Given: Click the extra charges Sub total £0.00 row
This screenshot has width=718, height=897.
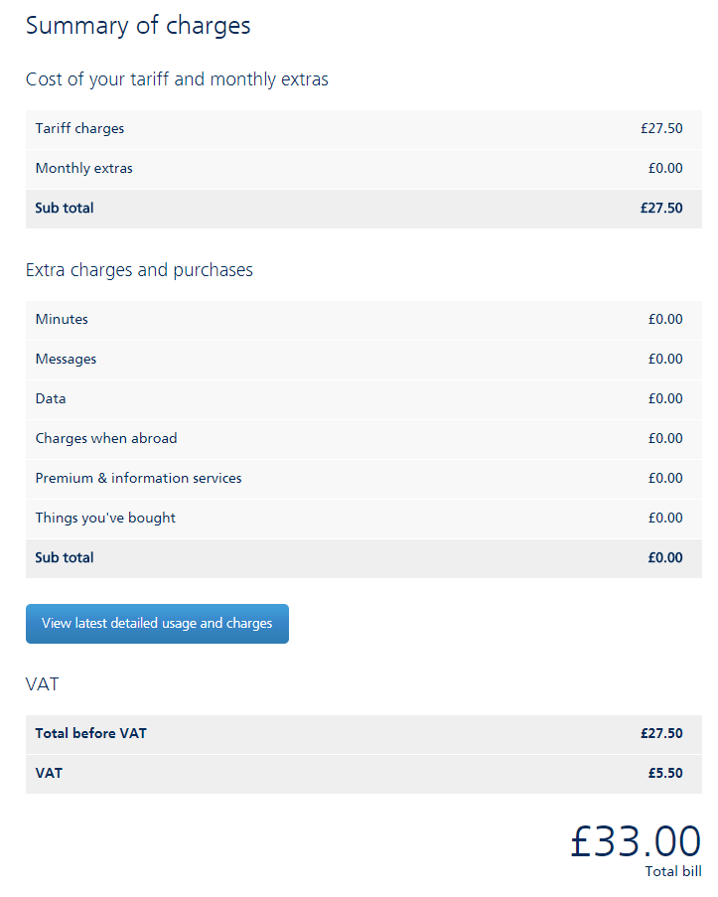Looking at the screenshot, I should pos(363,558).
